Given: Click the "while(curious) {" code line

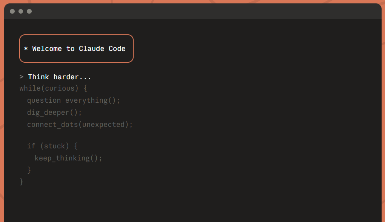Looking at the screenshot, I should tap(53, 88).
